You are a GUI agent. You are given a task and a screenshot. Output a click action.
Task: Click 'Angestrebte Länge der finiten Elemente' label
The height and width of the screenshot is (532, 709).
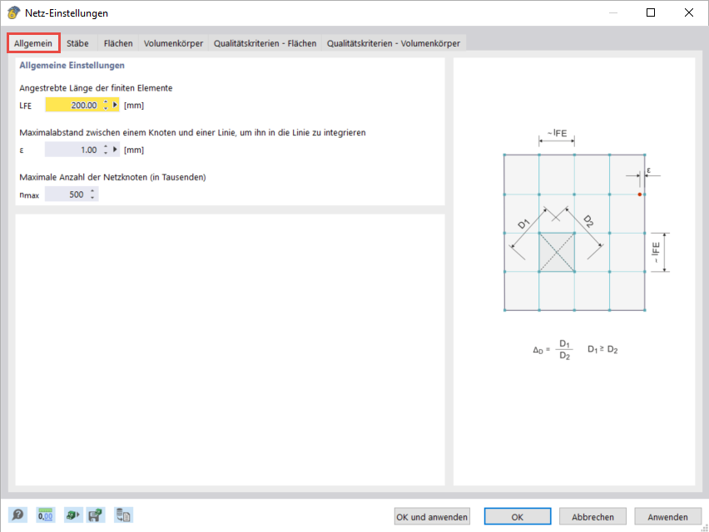tap(96, 88)
